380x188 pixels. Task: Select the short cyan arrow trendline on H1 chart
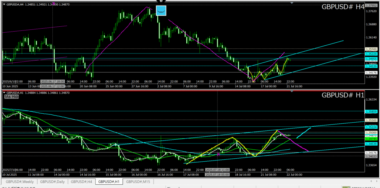304,132
